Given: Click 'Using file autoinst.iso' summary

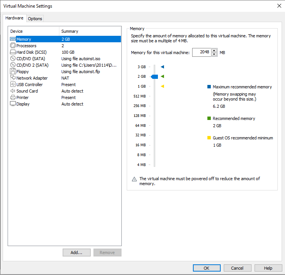Looking at the screenshot, I should [81, 59].
